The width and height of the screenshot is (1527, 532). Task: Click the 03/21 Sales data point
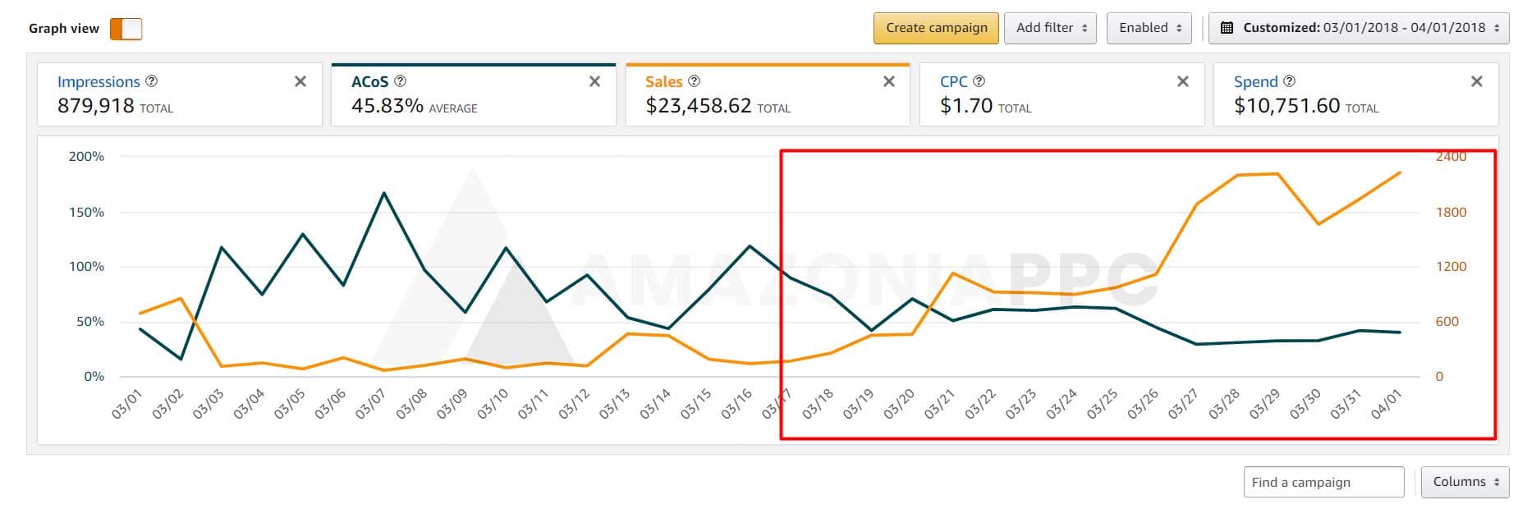(x=952, y=273)
